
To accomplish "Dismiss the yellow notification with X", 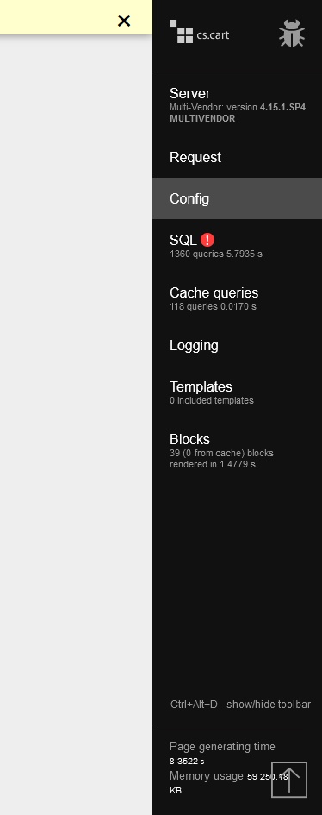I will pos(124,21).
